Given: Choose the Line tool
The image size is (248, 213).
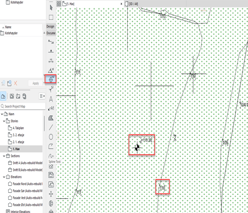Looking at the screenshot, I should (x=51, y=127).
